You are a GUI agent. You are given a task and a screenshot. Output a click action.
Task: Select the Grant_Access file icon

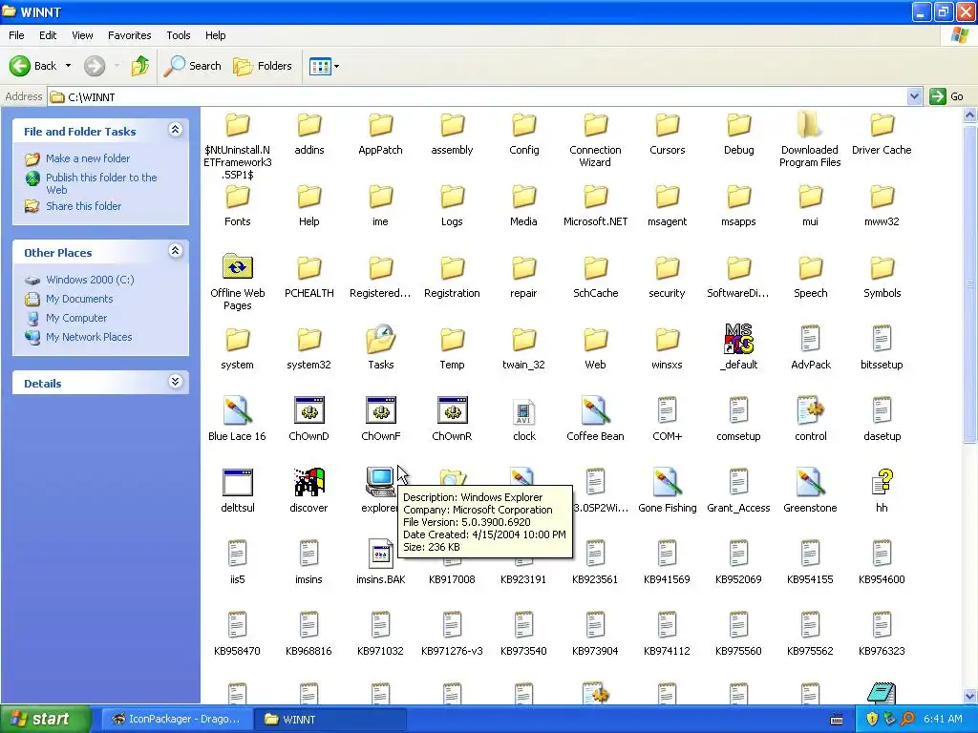coord(738,482)
